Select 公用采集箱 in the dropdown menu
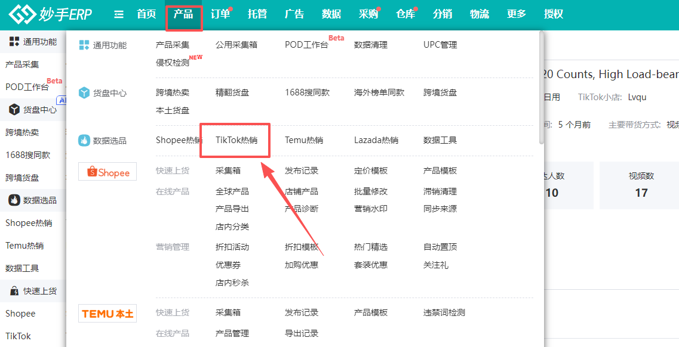 pos(236,45)
